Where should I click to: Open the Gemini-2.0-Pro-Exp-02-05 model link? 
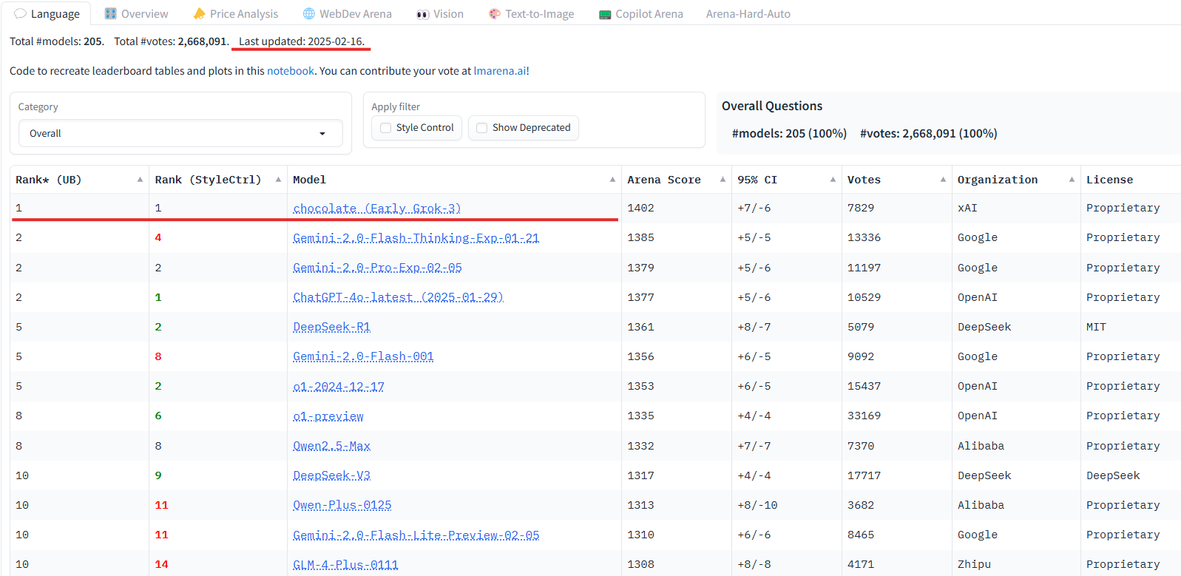377,268
